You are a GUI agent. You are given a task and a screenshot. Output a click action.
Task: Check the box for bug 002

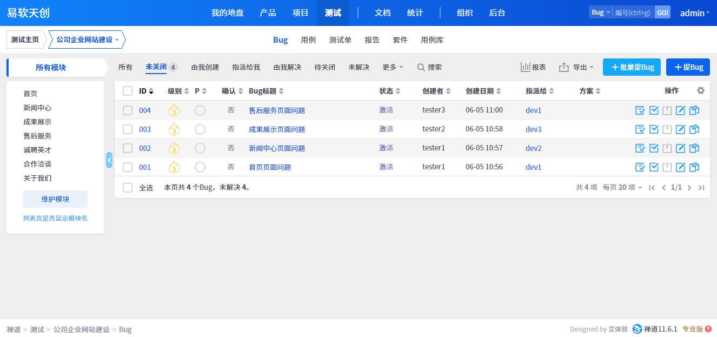coord(128,148)
